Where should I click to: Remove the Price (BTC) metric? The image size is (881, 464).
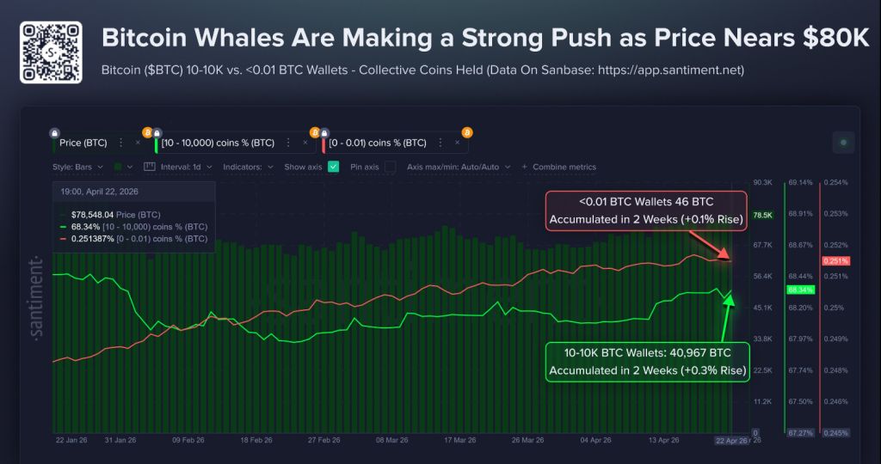click(138, 143)
